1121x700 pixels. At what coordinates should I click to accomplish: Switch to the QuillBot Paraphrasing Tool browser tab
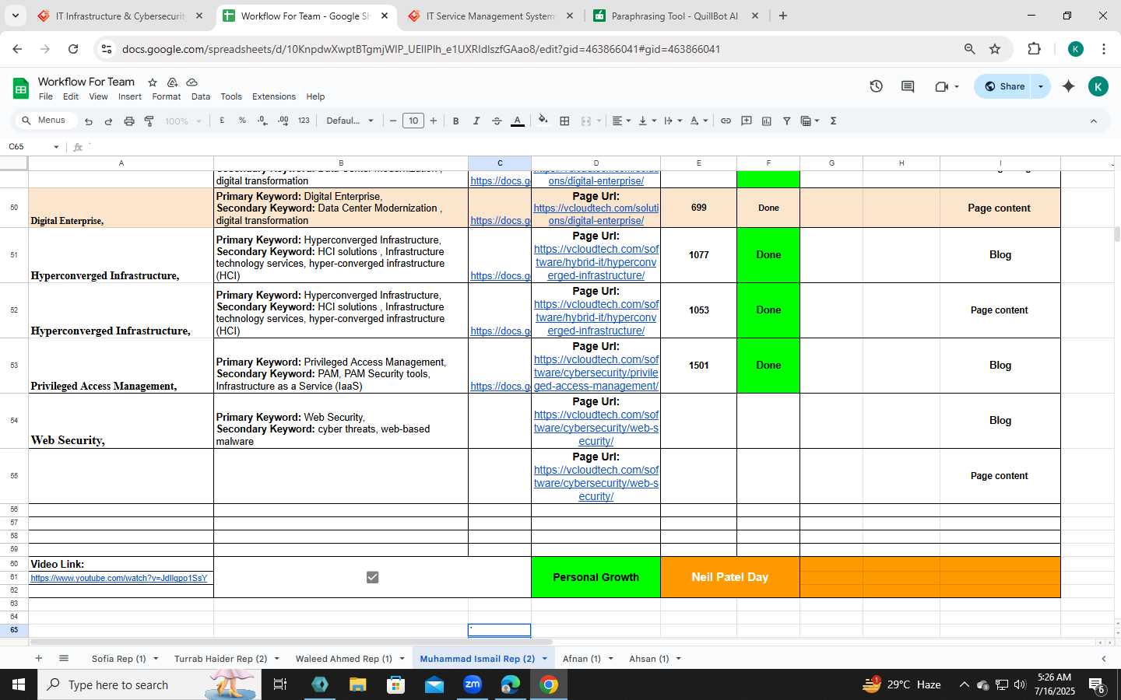pos(674,16)
